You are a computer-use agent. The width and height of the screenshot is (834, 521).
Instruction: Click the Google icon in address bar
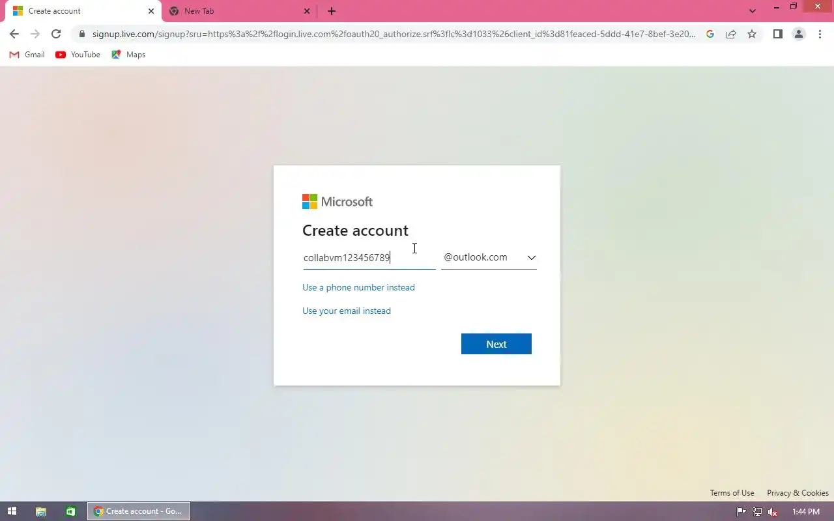710,34
